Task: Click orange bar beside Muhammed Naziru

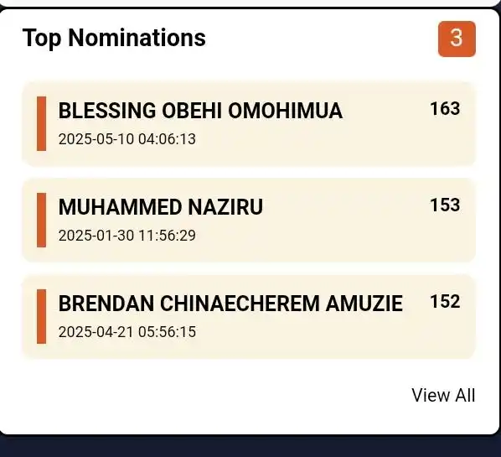Action: tap(42, 220)
